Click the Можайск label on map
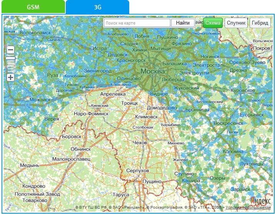This screenshot has height=214, width=275. (40, 100)
